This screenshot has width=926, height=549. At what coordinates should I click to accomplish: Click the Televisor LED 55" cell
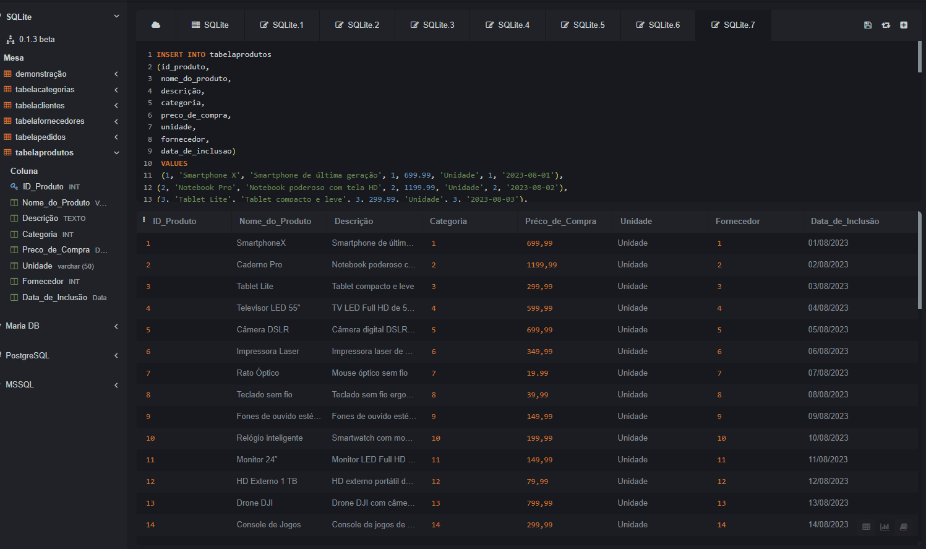(268, 308)
